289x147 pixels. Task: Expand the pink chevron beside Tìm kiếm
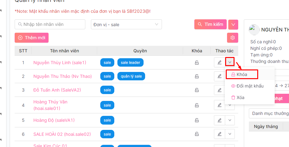coord(233,24)
